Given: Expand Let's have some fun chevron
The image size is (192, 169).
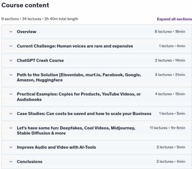Looking at the screenshot, I should (x=11, y=128).
